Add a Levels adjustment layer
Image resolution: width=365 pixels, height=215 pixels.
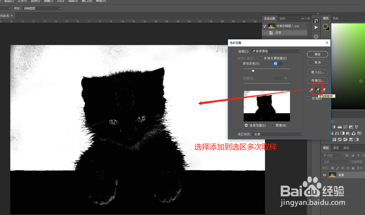coord(340,127)
